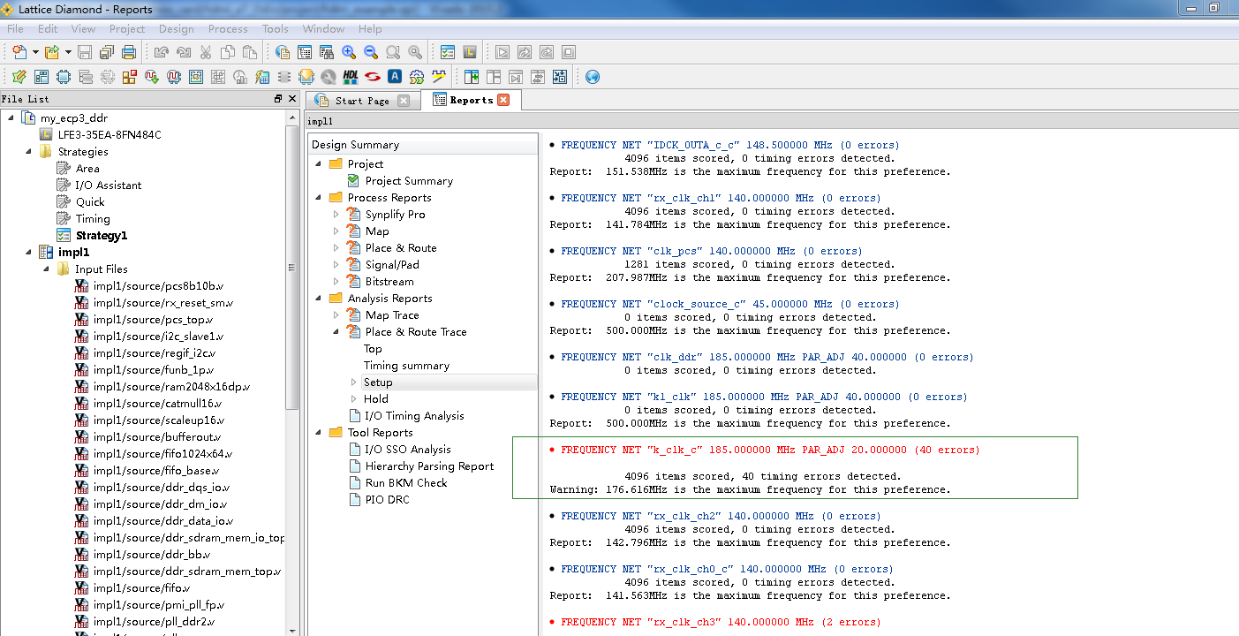Launch the Synplify Pro red S icon

pos(373,77)
